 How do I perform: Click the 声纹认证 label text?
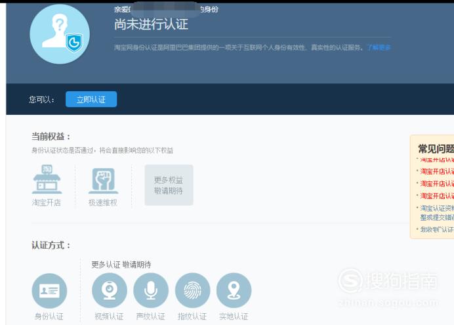[x=150, y=316]
